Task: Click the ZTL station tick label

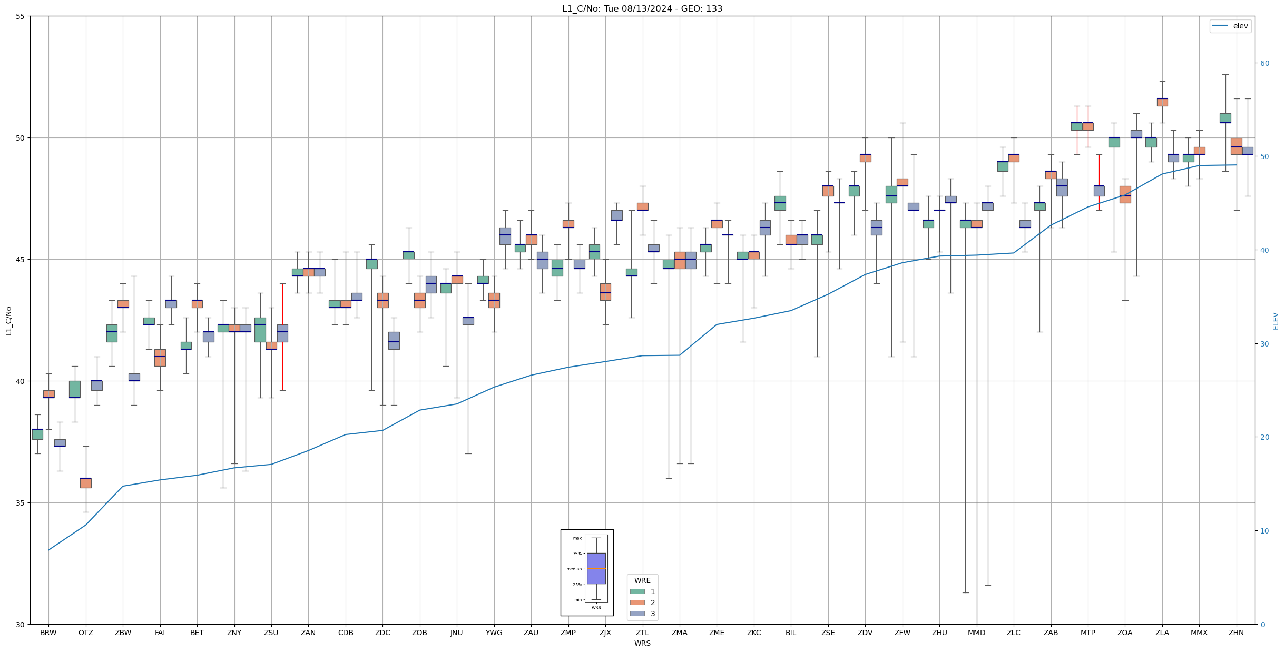Action: coord(642,633)
